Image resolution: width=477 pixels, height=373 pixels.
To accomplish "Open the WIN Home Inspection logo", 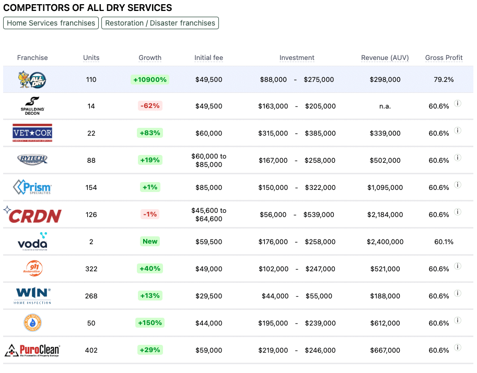I will (x=32, y=296).
